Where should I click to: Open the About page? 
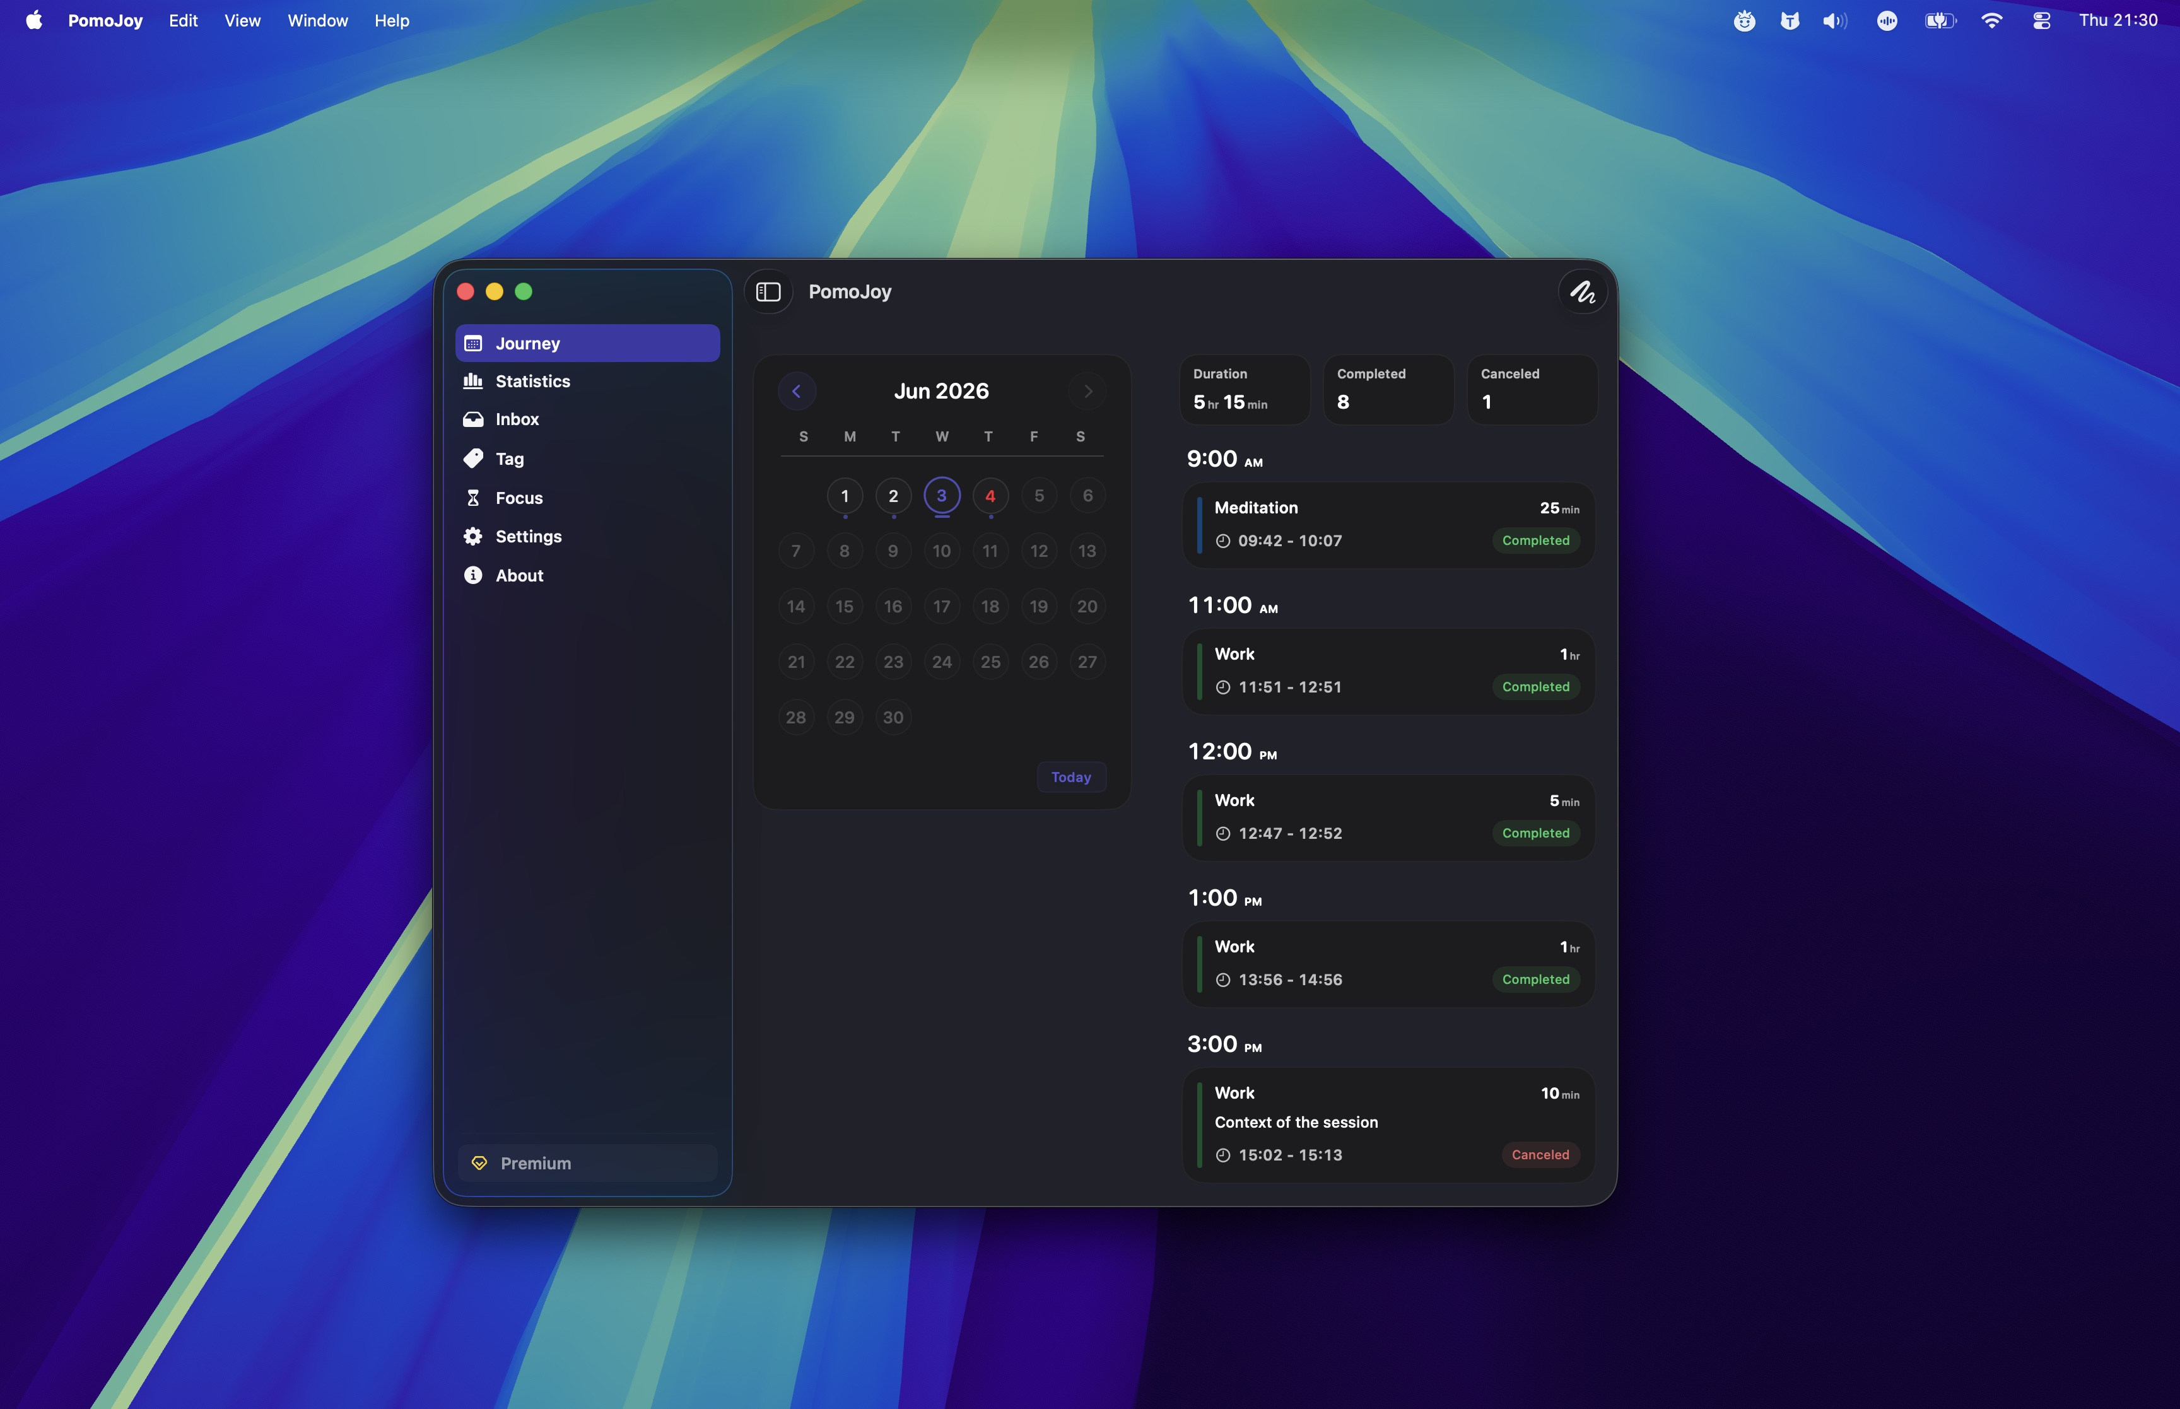pos(587,575)
